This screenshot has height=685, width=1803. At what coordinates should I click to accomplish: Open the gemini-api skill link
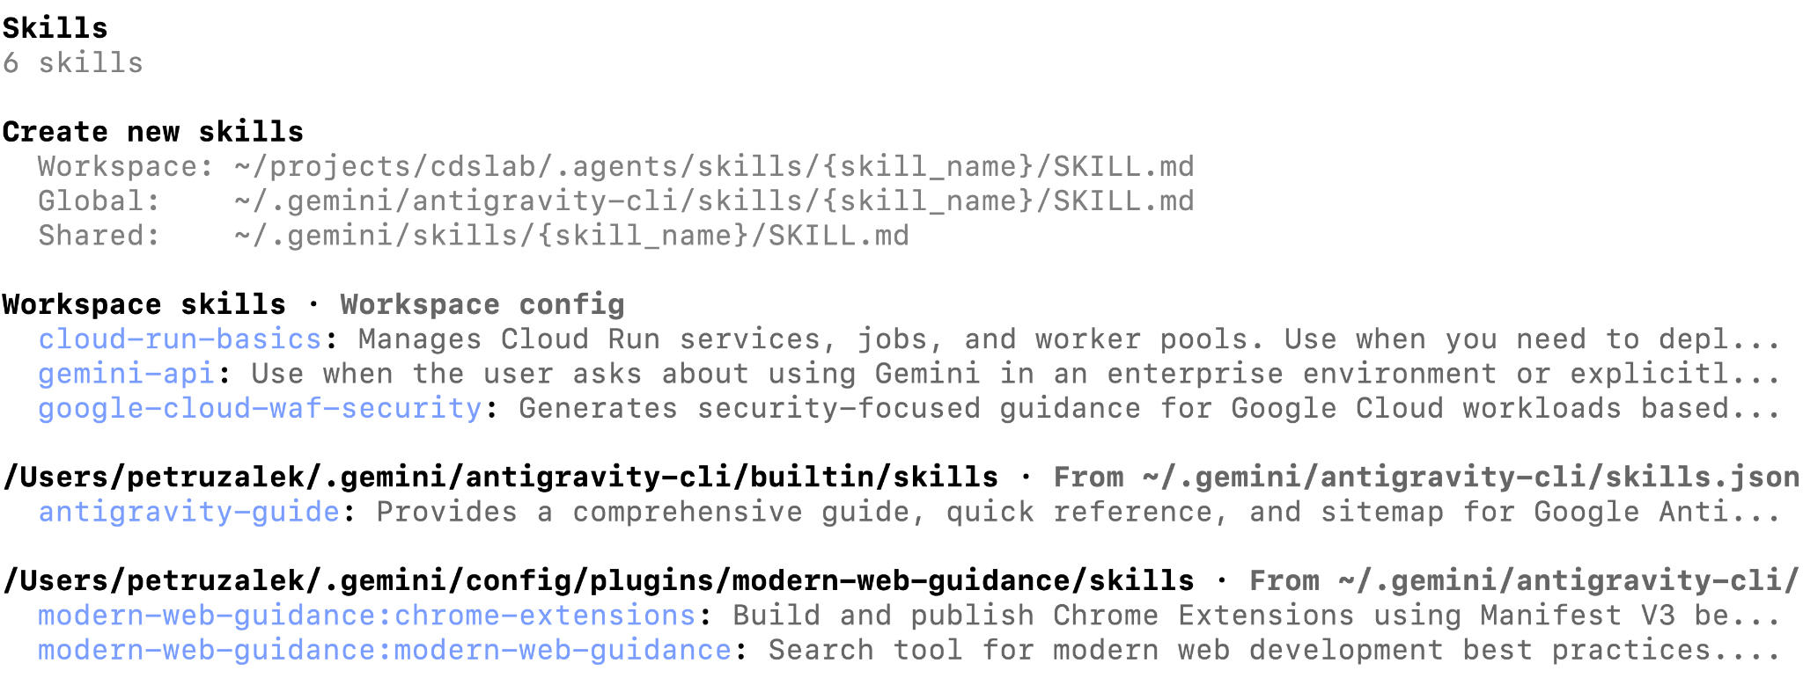pyautogui.click(x=127, y=374)
